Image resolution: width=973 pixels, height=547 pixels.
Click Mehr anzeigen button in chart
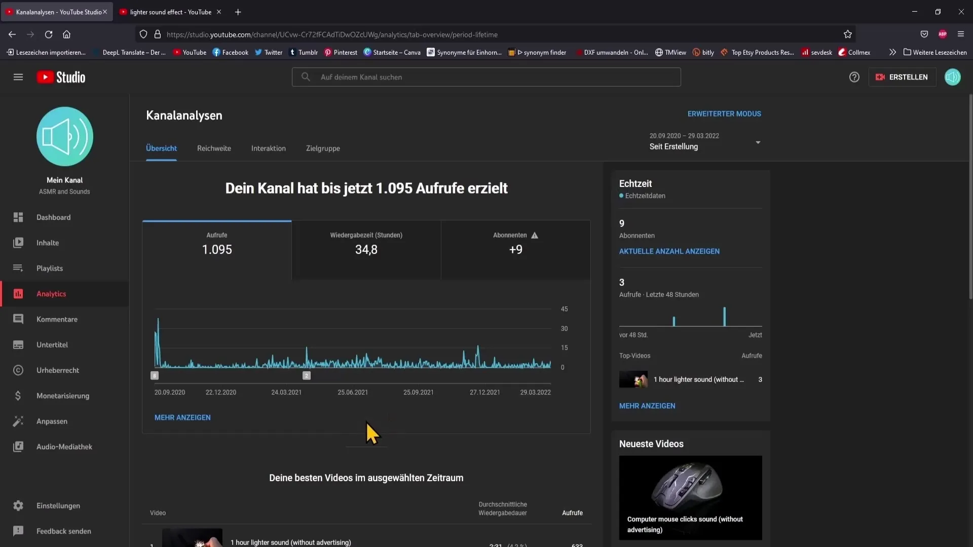click(x=182, y=417)
